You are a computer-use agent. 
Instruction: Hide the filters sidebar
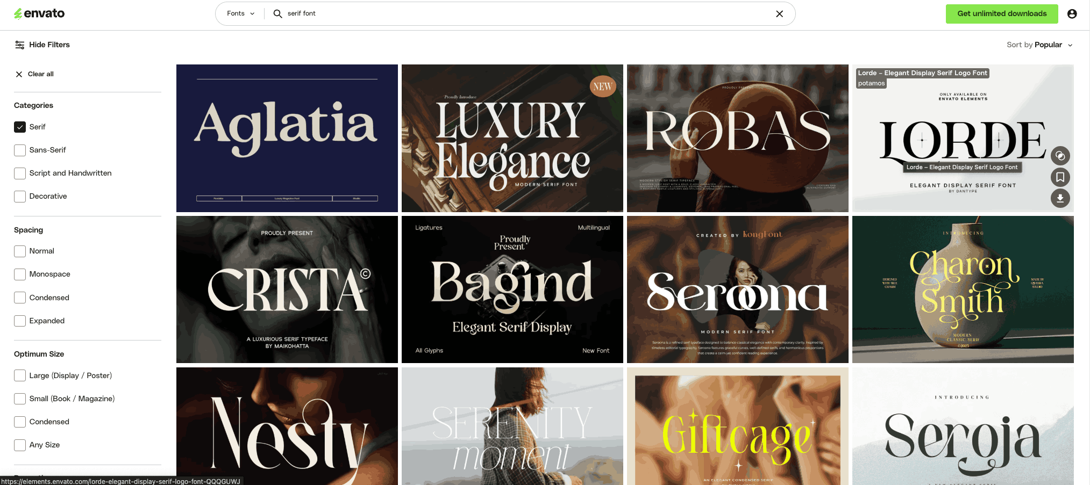50,45
